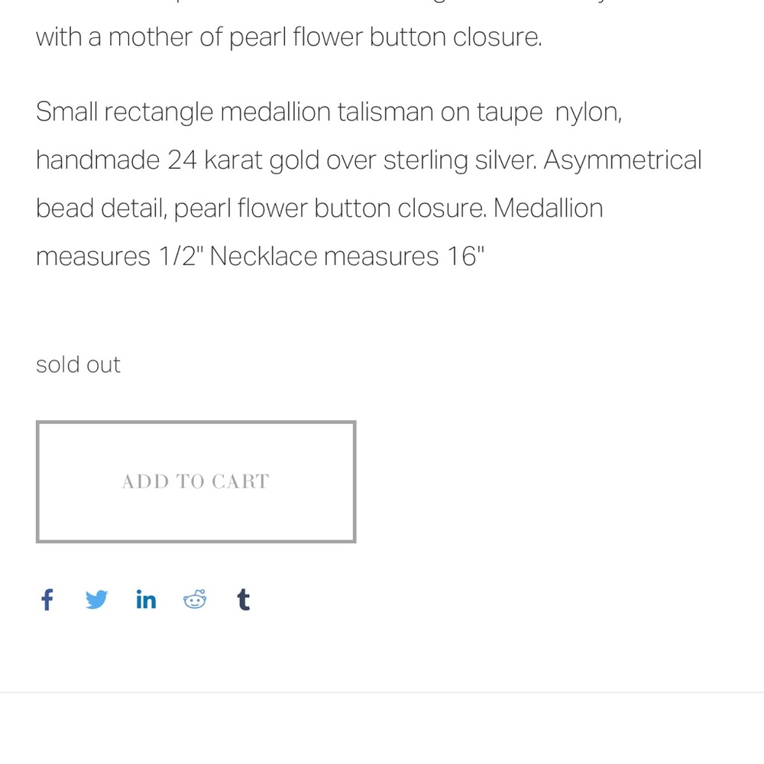Share the product on Facebook
This screenshot has width=764, height=764.
tap(47, 600)
